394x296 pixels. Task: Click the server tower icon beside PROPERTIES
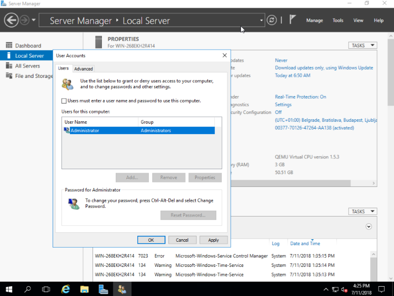(99, 42)
